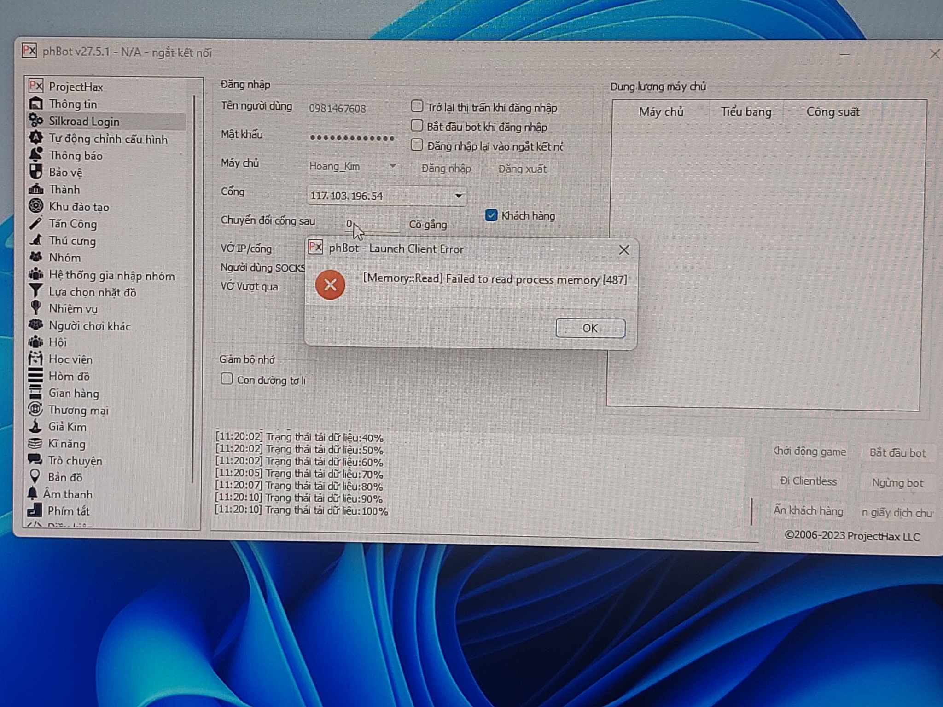The width and height of the screenshot is (943, 707).
Task: Select Gian hàng stall icon
Action: [x=36, y=393]
